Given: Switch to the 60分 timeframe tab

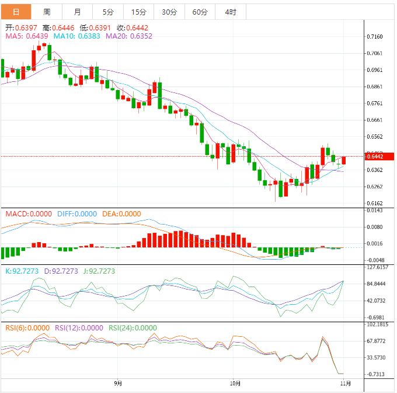Looking at the screenshot, I should (200, 12).
